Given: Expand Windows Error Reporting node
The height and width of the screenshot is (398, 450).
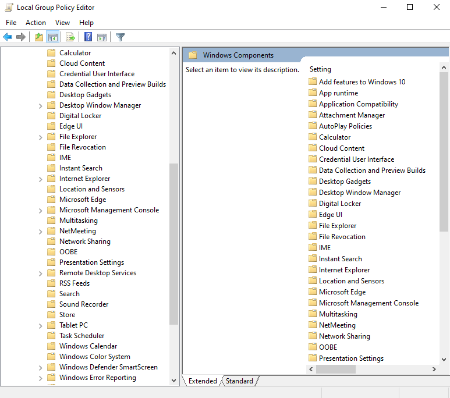Looking at the screenshot, I should [41, 378].
